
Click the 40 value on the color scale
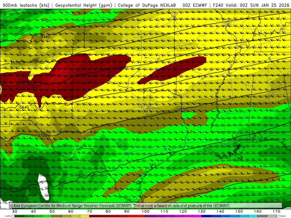(33, 211)
